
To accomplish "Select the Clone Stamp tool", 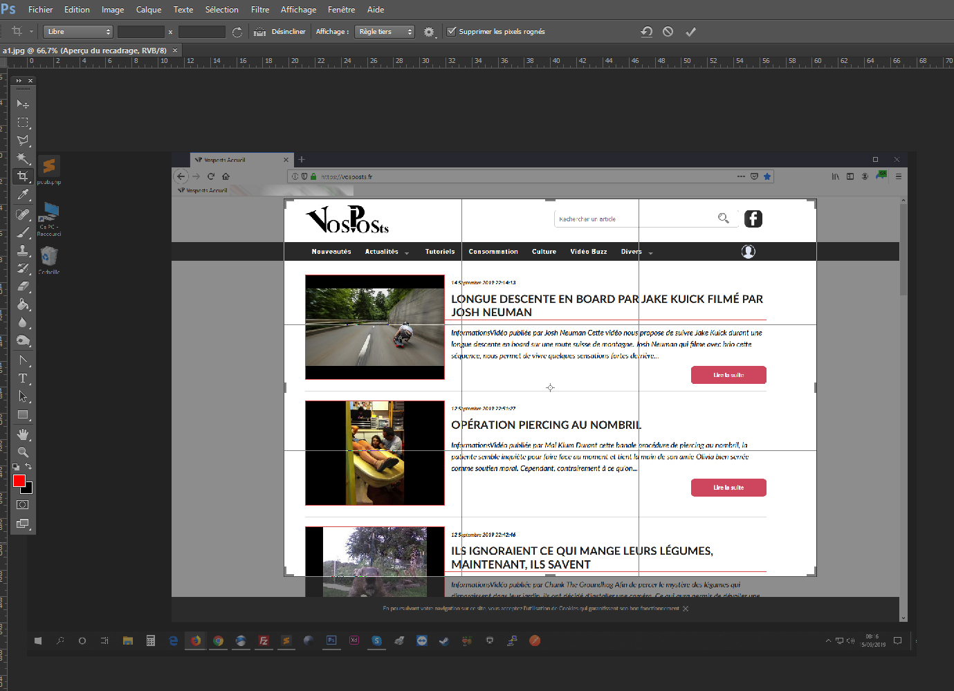I will [x=23, y=250].
